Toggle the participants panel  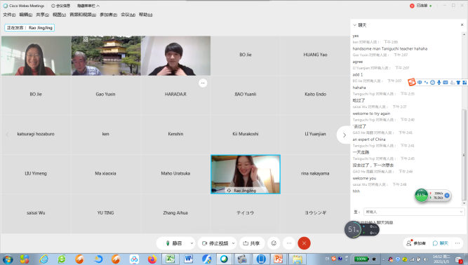(416, 243)
